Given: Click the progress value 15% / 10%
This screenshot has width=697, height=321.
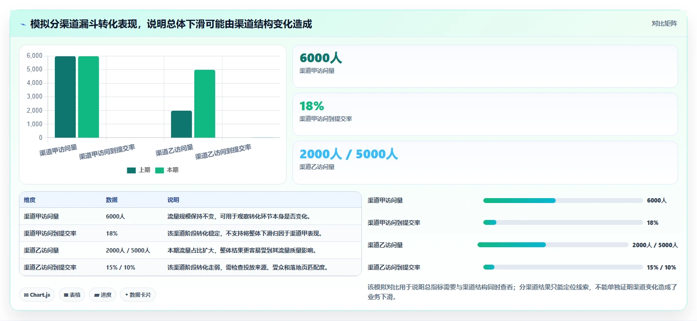Looking at the screenshot, I should click(662, 268).
